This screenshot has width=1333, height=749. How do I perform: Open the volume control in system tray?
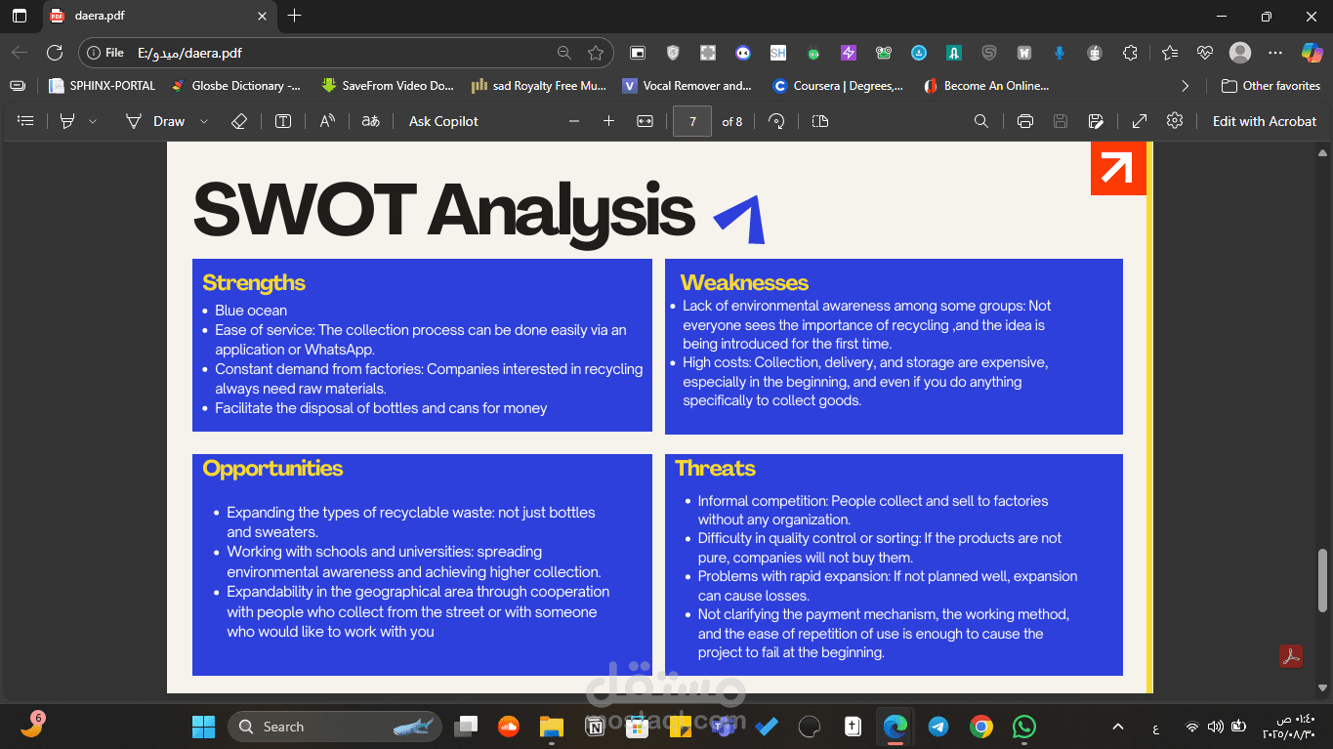click(1216, 727)
